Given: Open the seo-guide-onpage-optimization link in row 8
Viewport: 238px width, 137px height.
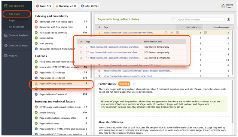Looking at the screenshot, I should coord(137,71).
